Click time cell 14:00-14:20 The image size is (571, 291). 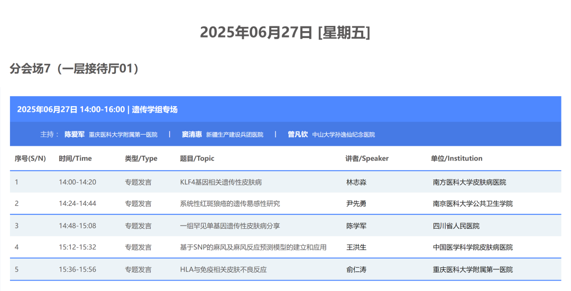pyautogui.click(x=78, y=182)
